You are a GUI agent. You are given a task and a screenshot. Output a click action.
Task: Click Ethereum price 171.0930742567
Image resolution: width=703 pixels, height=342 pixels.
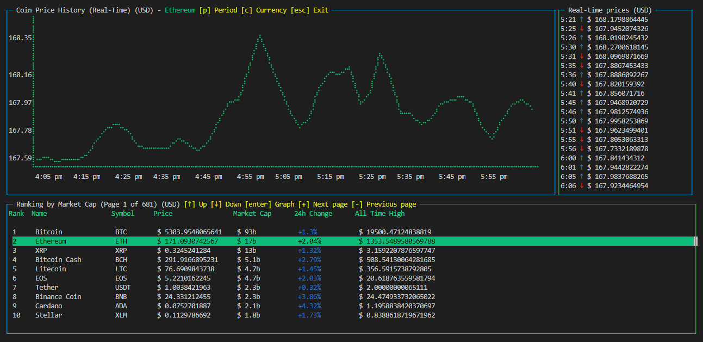pos(188,241)
